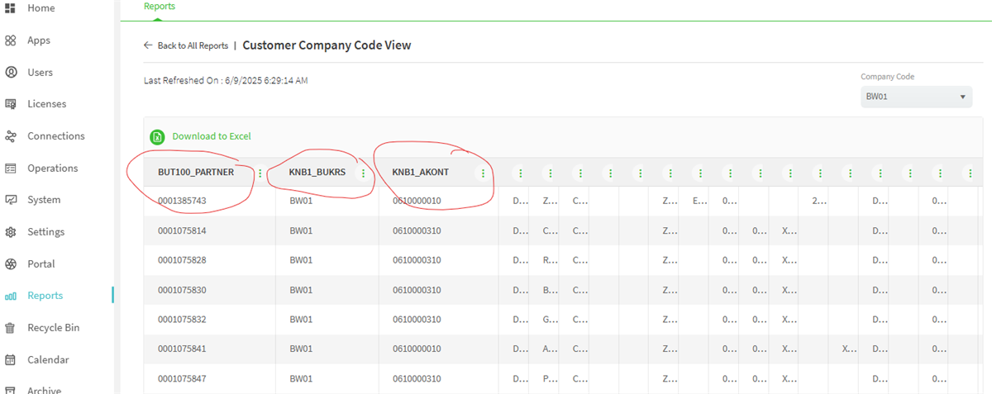This screenshot has width=992, height=394.
Task: Click the Recycle Bin trash icon
Action: (11, 328)
